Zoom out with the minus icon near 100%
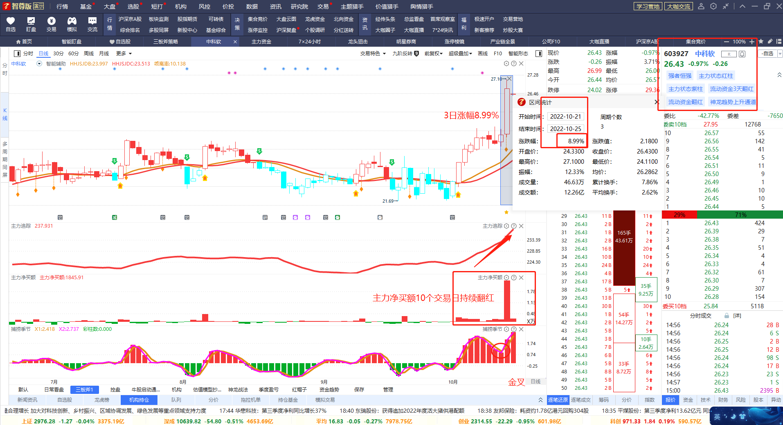783x425 pixels. coord(726,41)
